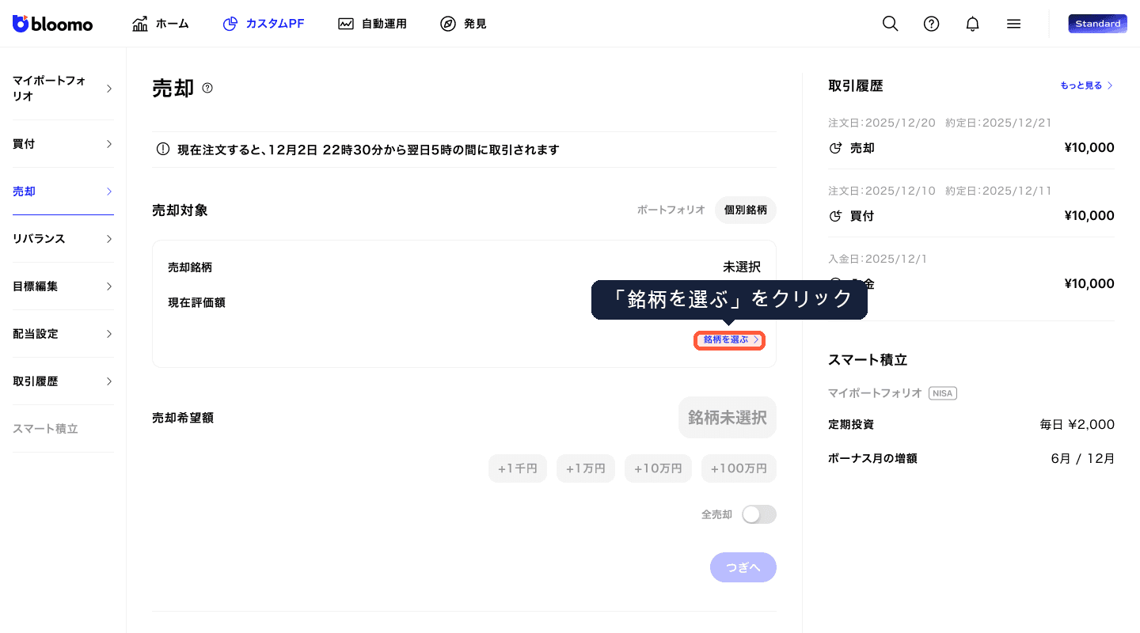
Task: Open マイポートフォリオ in sidebar
Action: [x=63, y=89]
